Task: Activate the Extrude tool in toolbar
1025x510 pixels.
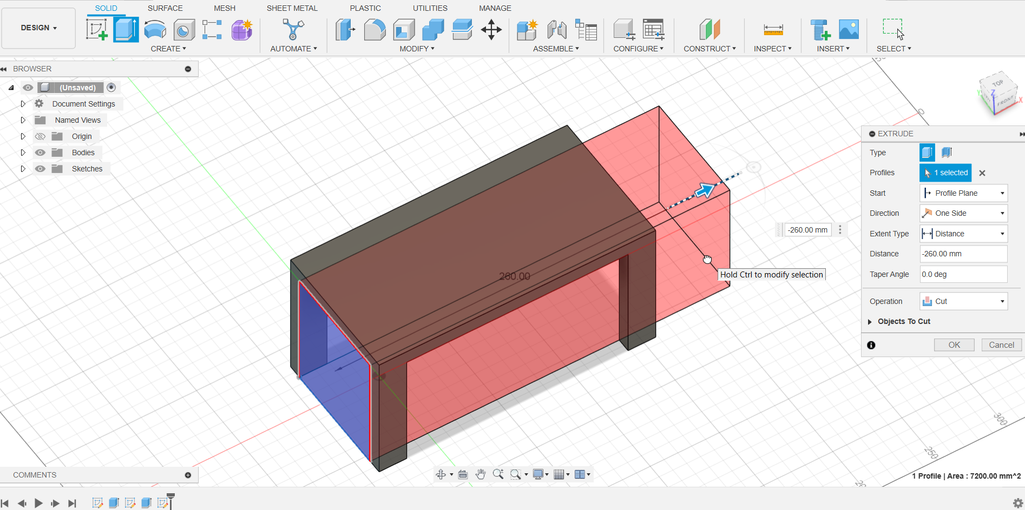Action: (126, 30)
